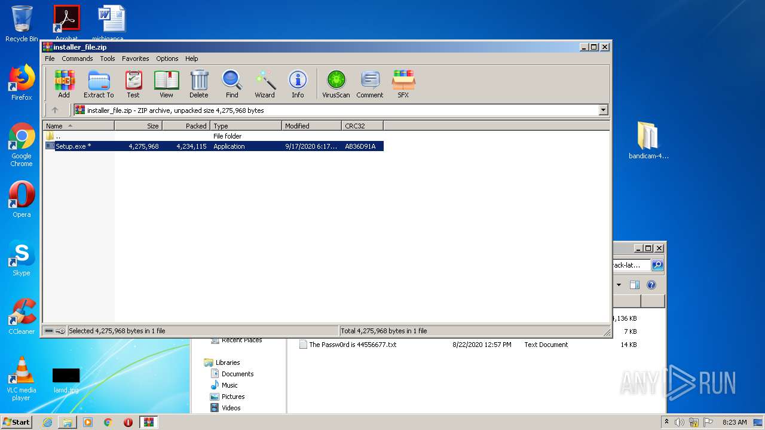Open the Opera desktop shortcut

(x=22, y=199)
